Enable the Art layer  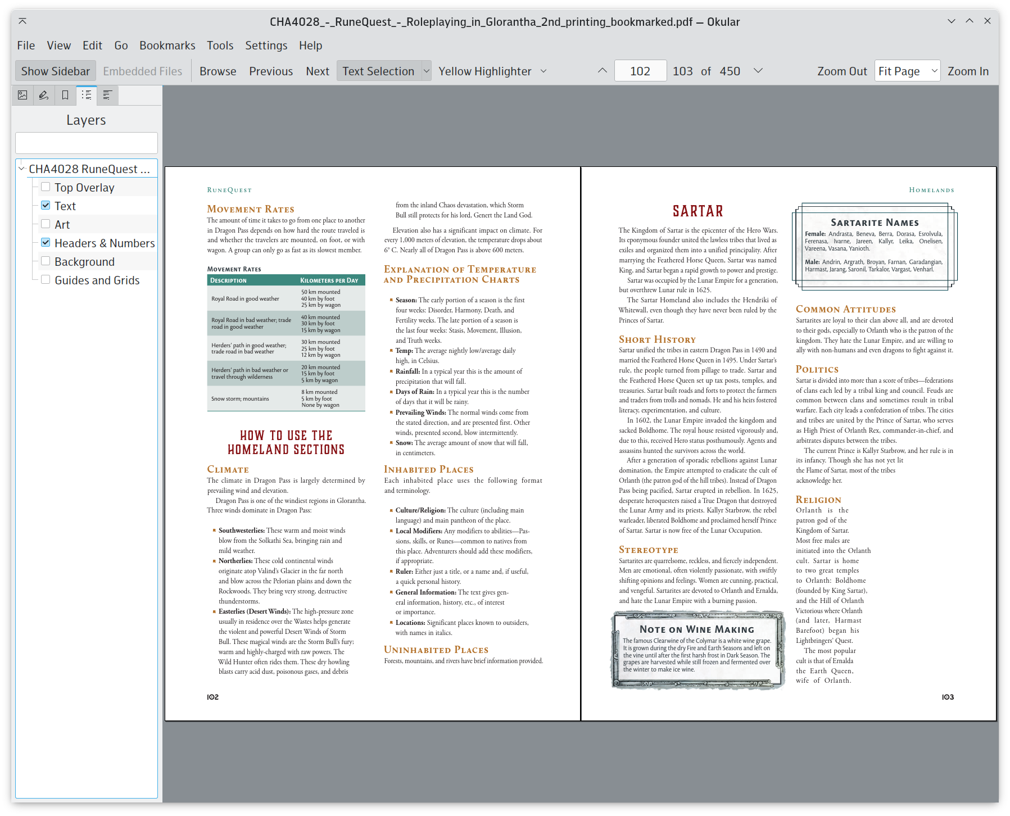click(46, 224)
